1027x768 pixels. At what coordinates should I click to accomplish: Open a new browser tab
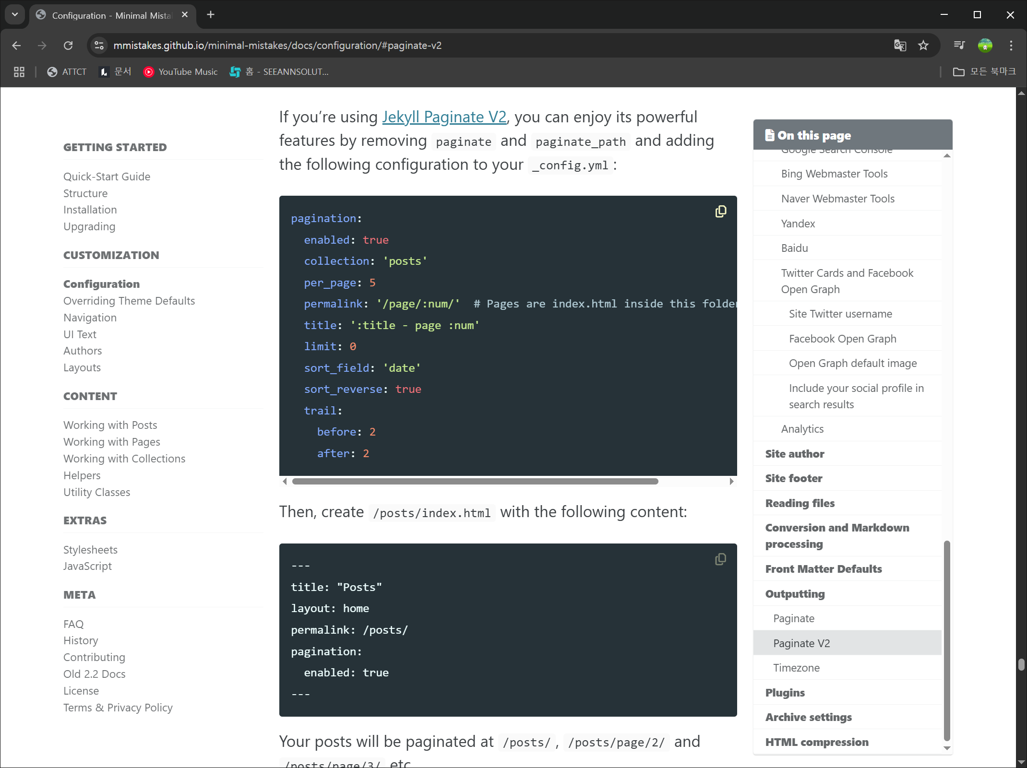click(211, 15)
